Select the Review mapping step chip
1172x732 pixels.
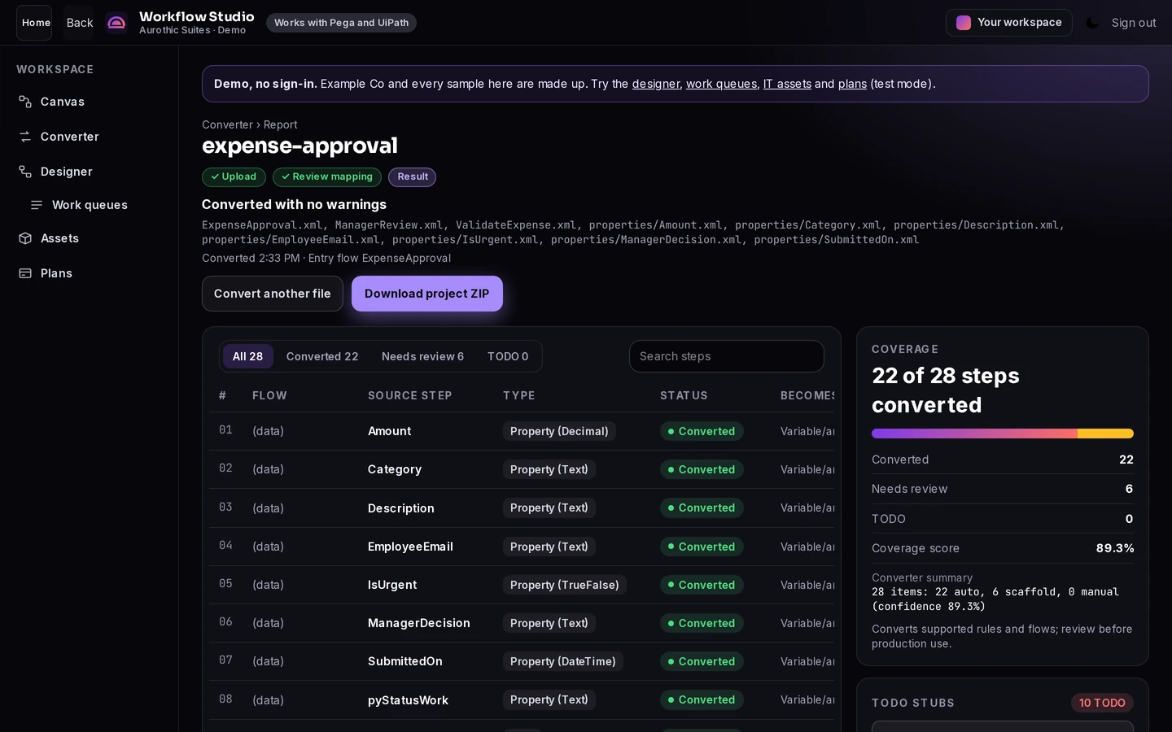point(327,176)
